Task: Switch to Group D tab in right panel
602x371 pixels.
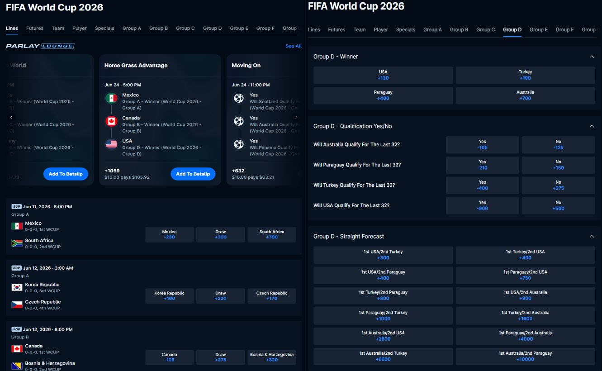Action: tap(512, 29)
